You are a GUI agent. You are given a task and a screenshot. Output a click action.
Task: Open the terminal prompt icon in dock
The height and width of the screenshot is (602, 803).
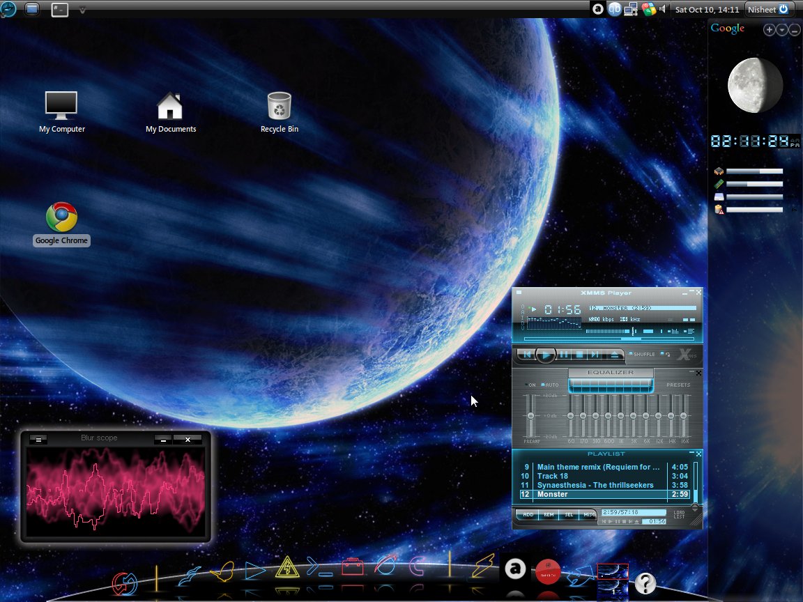(319, 566)
